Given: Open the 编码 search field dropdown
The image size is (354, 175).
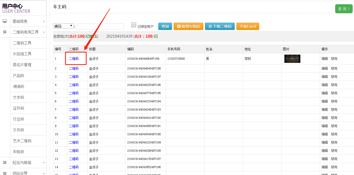Looking at the screenshot, I should 63,26.
